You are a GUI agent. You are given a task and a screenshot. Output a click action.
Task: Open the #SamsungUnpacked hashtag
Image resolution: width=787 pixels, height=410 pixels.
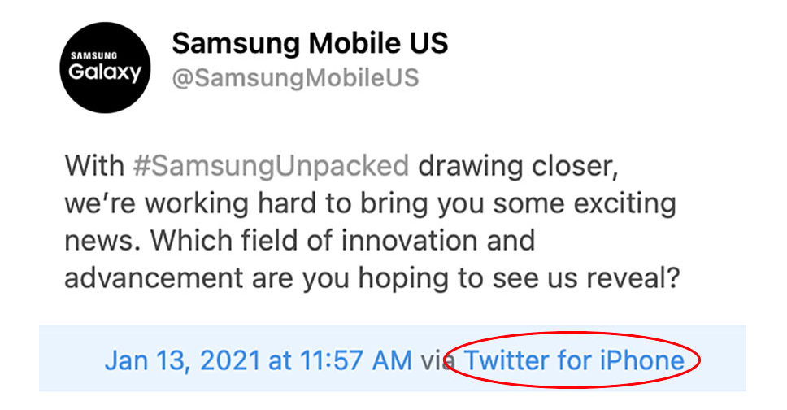[x=272, y=166]
